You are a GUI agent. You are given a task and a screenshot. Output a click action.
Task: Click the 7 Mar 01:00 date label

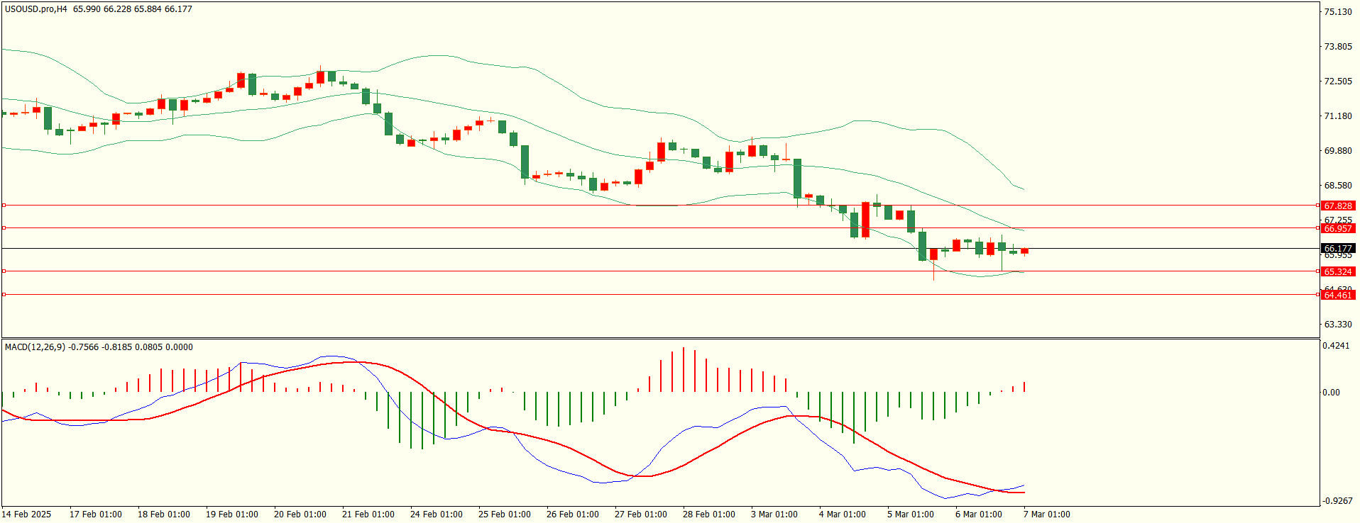[1046, 514]
